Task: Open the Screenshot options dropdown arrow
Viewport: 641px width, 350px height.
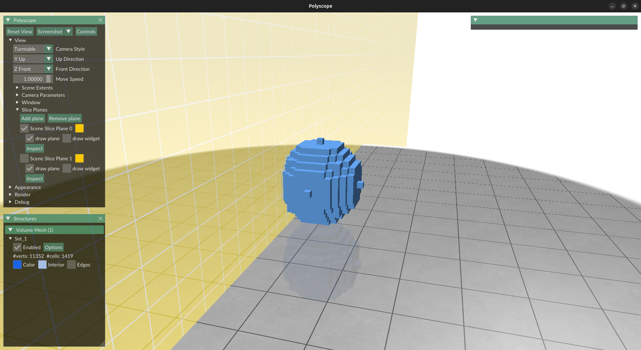Action: pos(68,32)
